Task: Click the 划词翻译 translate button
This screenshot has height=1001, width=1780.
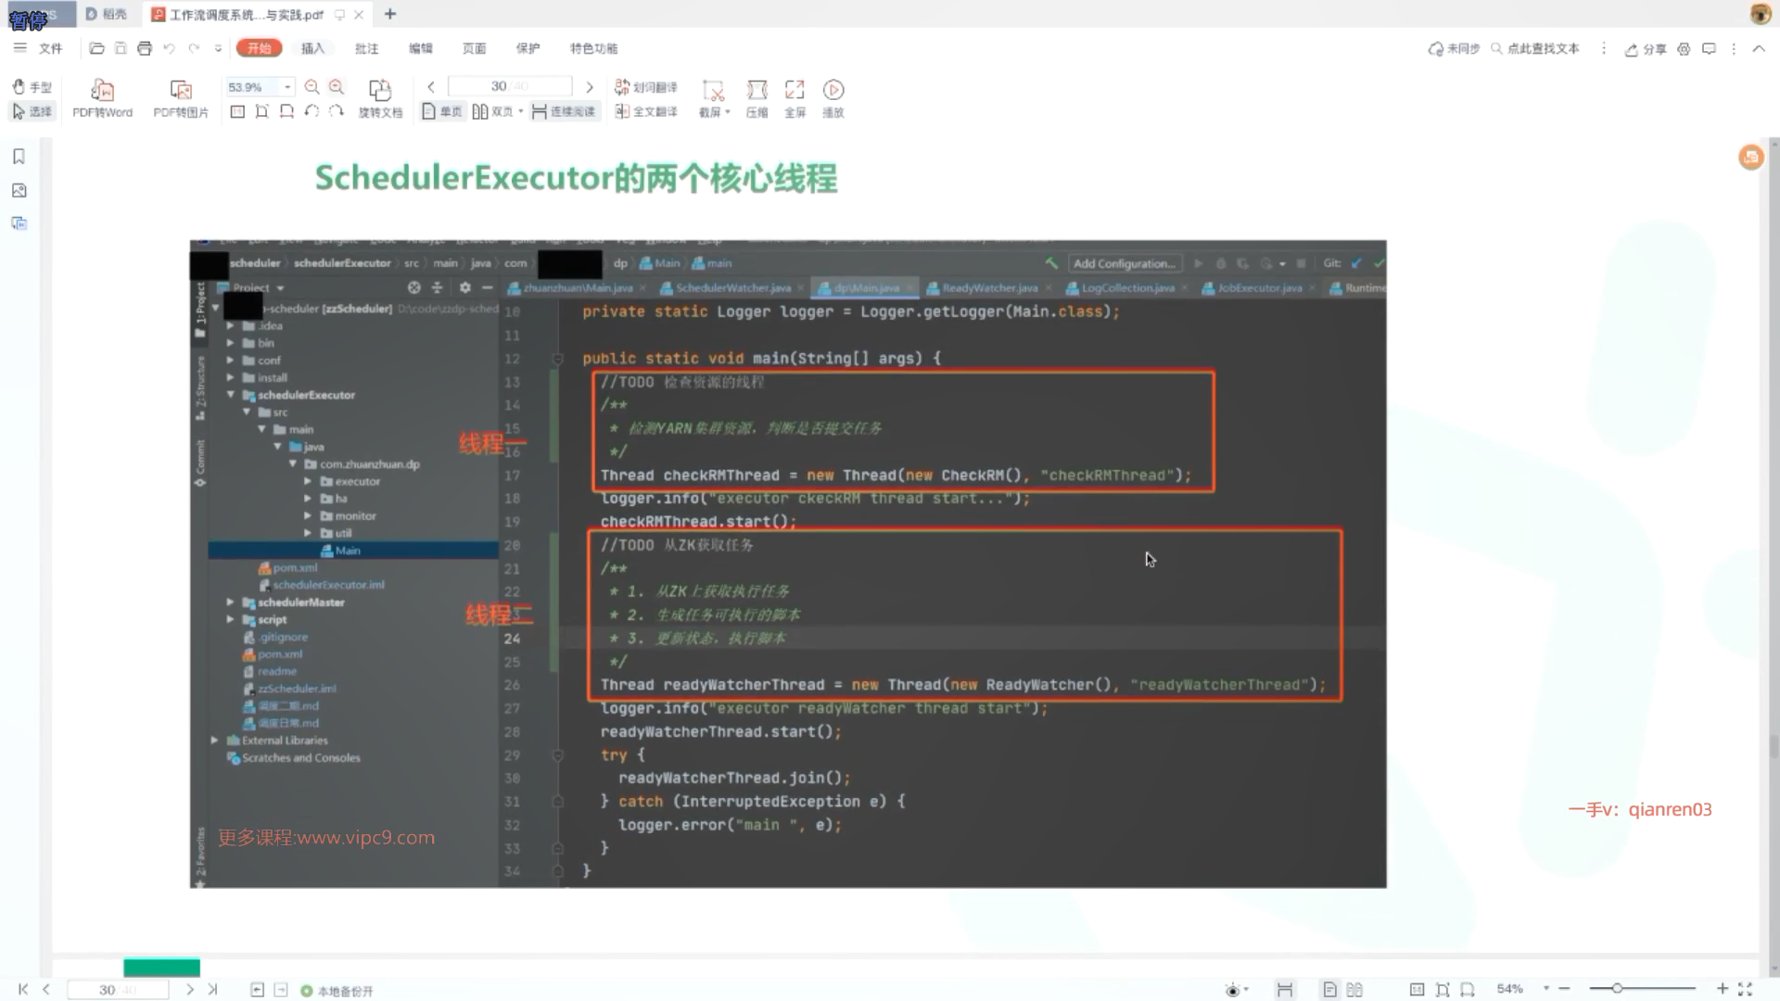Action: [646, 87]
